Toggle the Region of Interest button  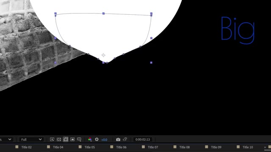[72, 139]
